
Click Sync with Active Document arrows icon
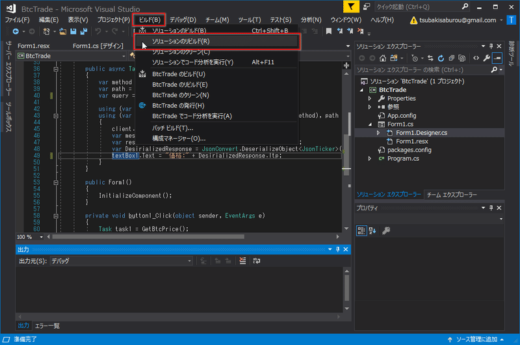[x=430, y=58]
